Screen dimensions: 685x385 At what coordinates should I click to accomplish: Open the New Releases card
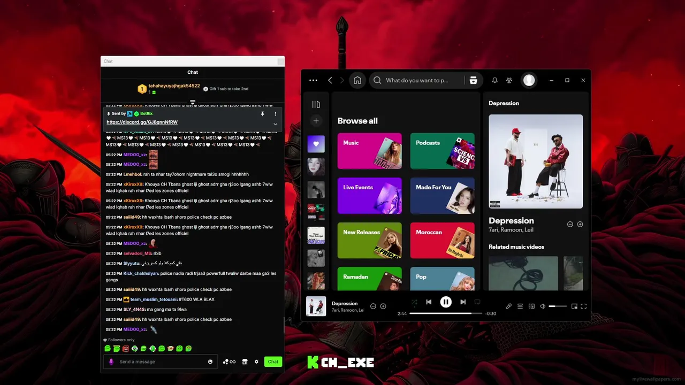point(369,241)
